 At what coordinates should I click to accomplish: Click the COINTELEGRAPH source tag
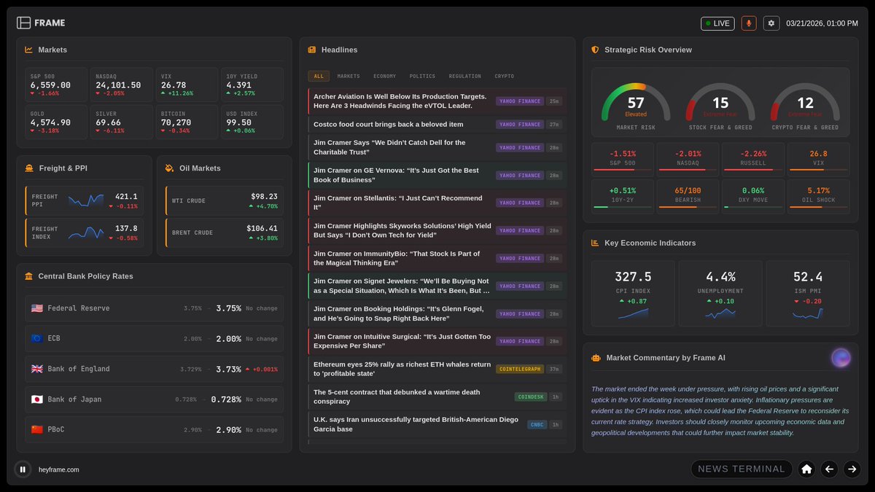point(520,369)
